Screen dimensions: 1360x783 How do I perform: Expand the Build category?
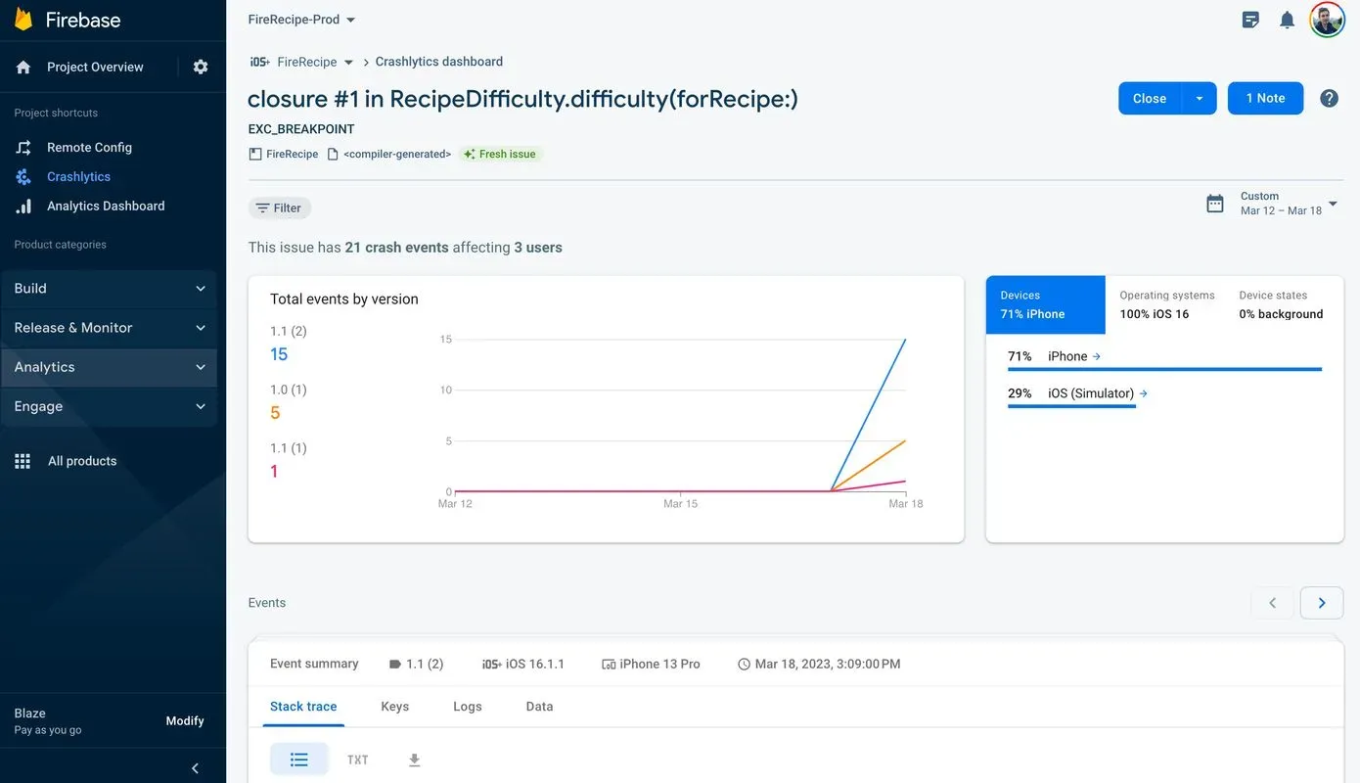click(110, 289)
